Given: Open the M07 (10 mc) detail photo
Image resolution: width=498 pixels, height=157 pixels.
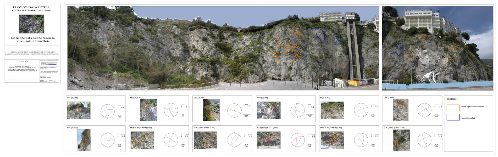Looking at the screenshot, I should point(84,140).
